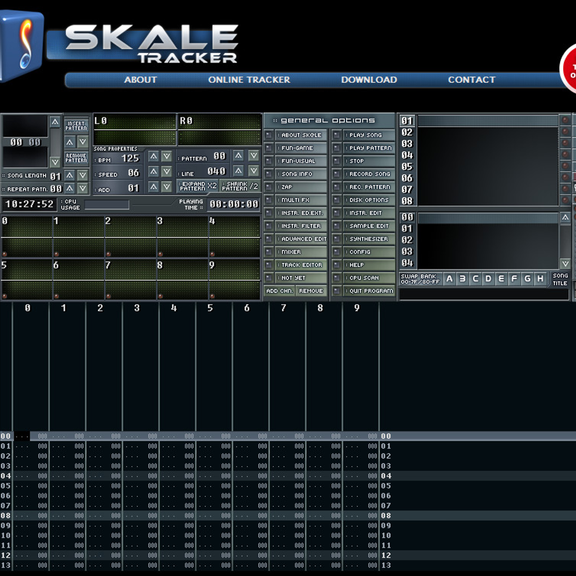Decrease Repeat Patn. with its down arrow
Viewport: 576px width, 576px height.
tap(83, 188)
